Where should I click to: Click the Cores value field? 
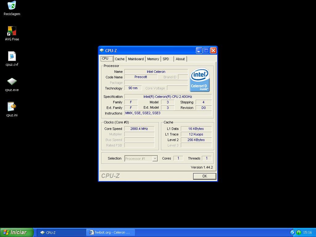(178, 158)
